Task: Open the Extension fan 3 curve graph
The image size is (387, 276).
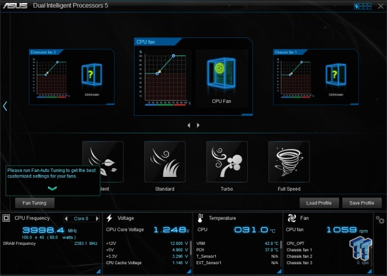Action: click(x=51, y=77)
